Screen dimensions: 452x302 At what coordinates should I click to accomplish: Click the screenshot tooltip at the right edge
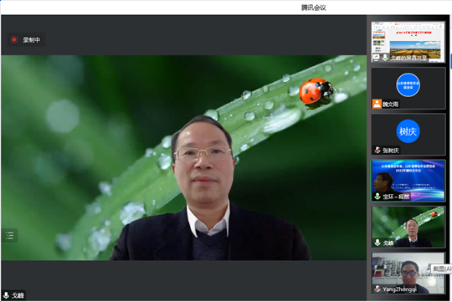pyautogui.click(x=441, y=269)
